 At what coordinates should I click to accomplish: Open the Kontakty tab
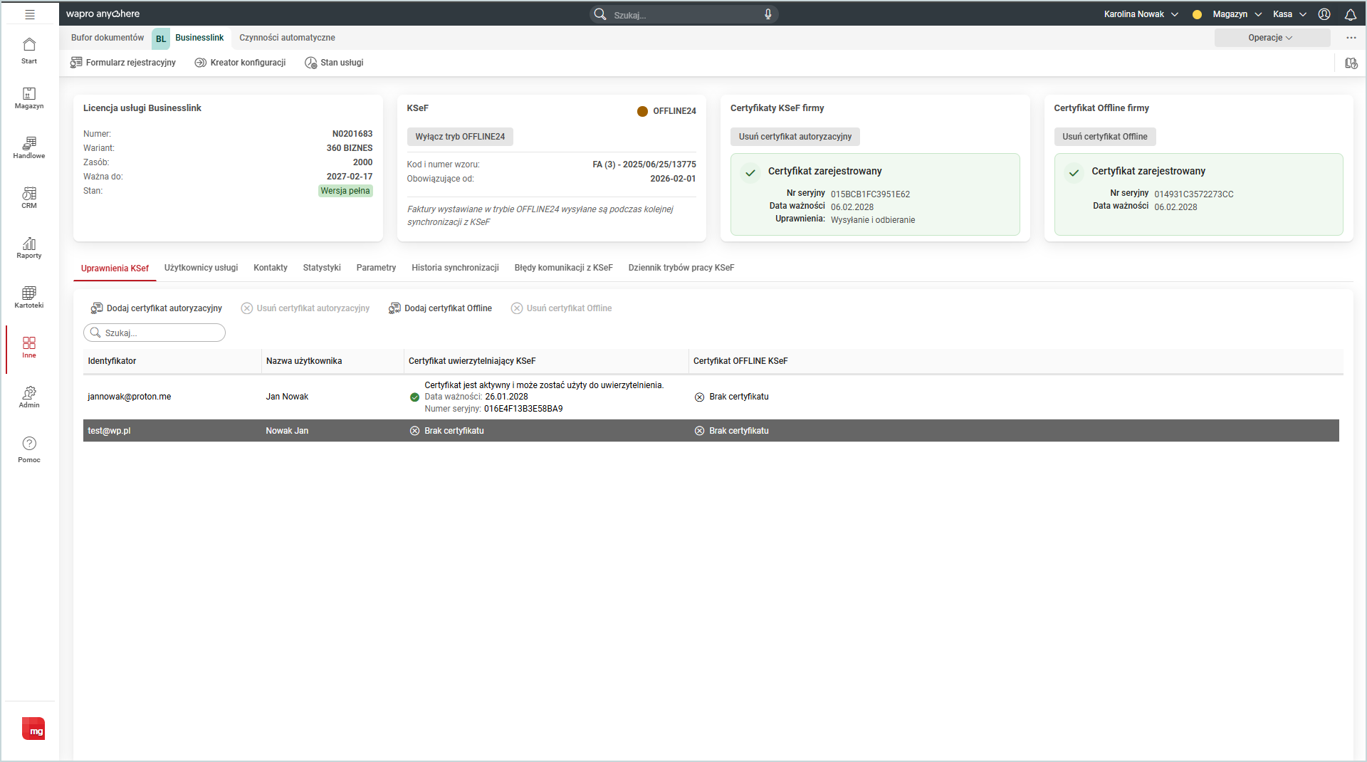271,268
